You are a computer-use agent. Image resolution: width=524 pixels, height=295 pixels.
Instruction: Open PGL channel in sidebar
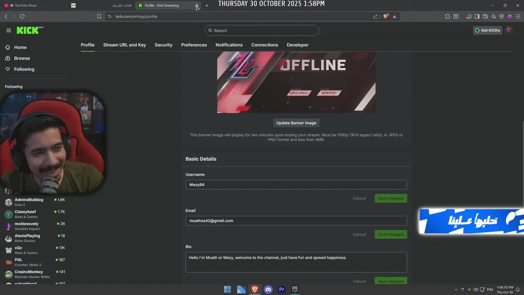tap(35, 262)
